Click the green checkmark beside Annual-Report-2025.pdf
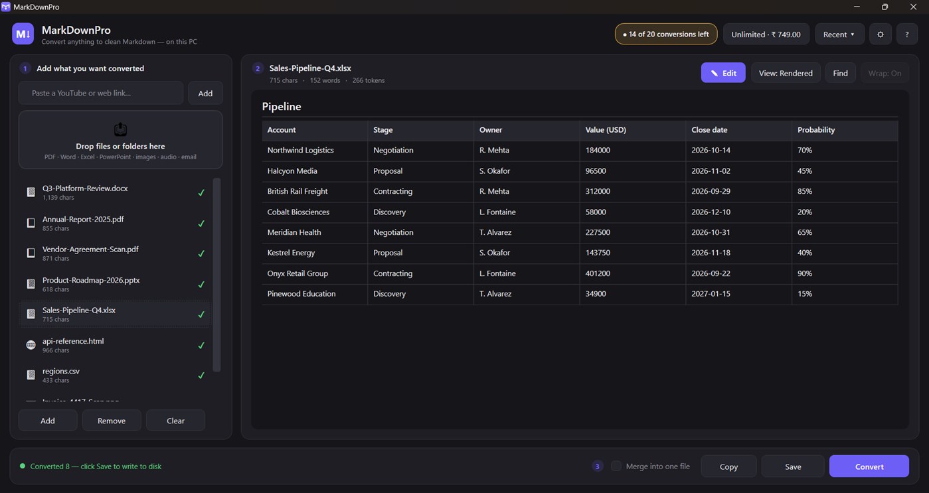 (x=201, y=223)
